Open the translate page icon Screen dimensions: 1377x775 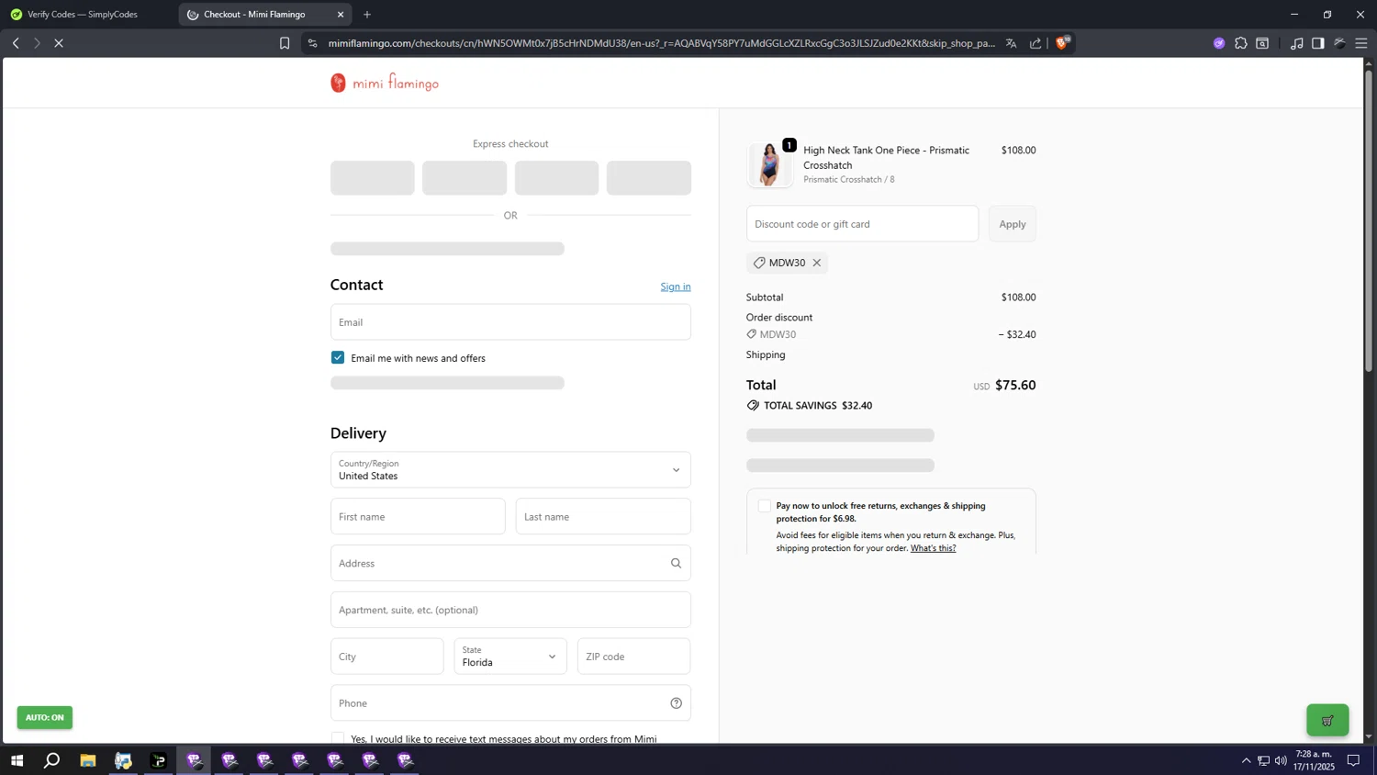click(1011, 43)
